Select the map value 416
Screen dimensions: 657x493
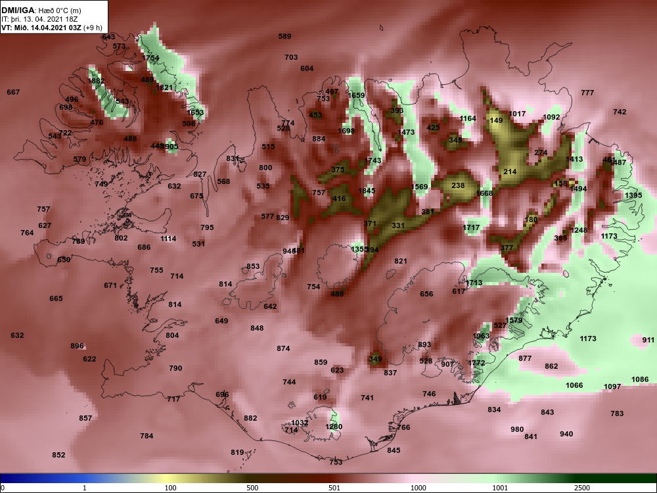pos(339,199)
